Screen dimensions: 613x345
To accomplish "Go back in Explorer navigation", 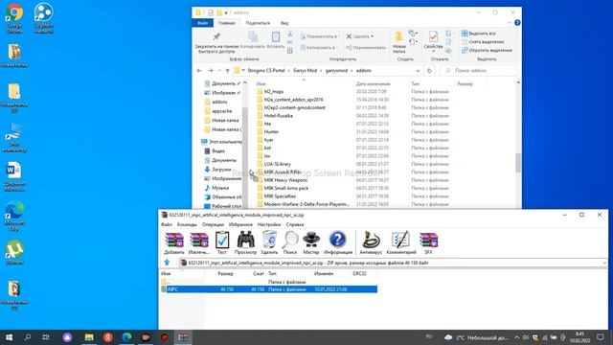I will (x=199, y=71).
